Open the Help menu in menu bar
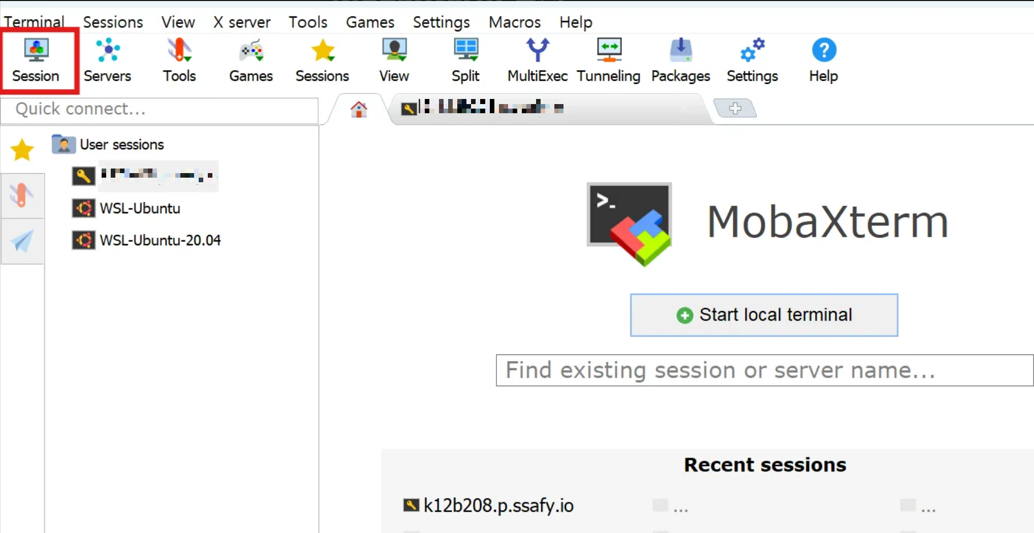This screenshot has height=533, width=1034. point(576,22)
